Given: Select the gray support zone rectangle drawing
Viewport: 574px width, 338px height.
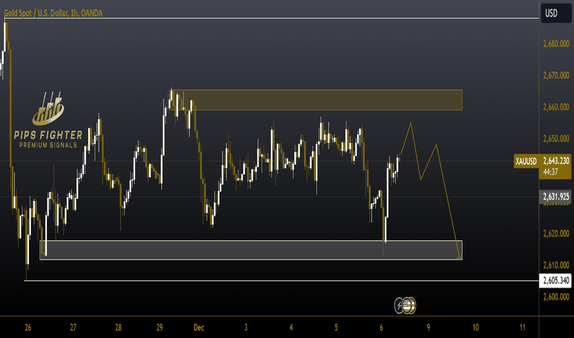Looking at the screenshot, I should (x=251, y=250).
